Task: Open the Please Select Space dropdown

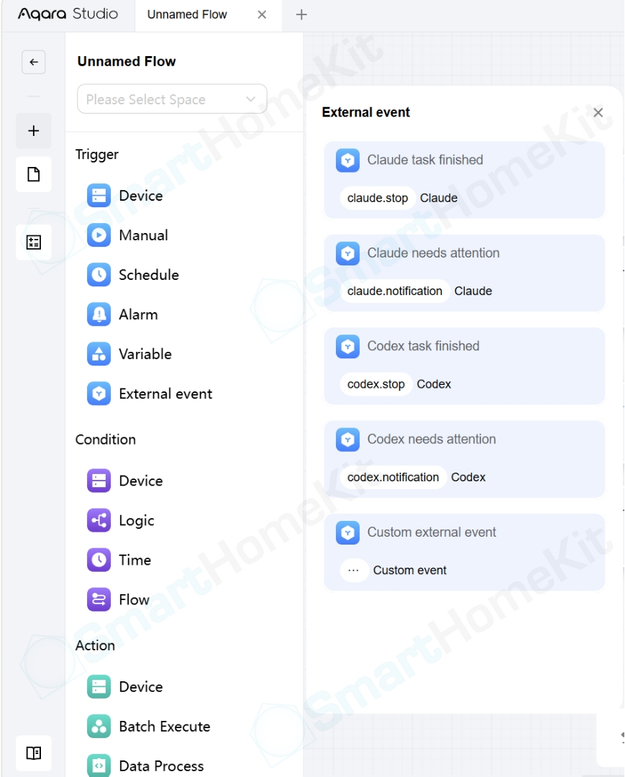Action: click(x=172, y=99)
